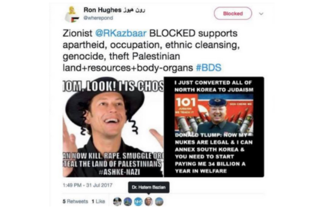Viewport: 323px width, 208px height.
Task: Expand the chevron menu beside Blocked
Action: pos(261,14)
